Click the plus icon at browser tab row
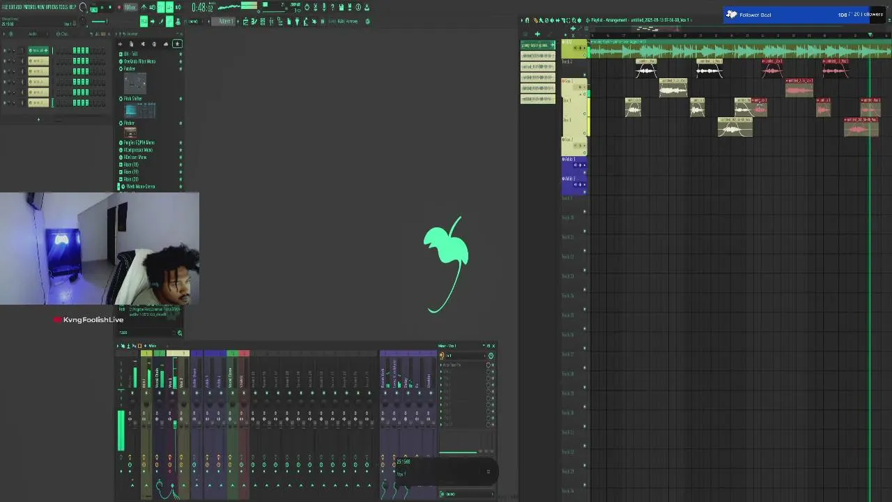This screenshot has width=892, height=502. click(x=121, y=44)
